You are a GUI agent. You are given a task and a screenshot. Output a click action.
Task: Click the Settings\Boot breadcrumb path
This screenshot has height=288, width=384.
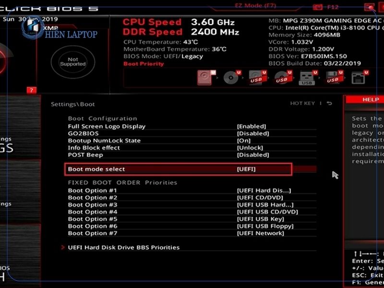(73, 104)
